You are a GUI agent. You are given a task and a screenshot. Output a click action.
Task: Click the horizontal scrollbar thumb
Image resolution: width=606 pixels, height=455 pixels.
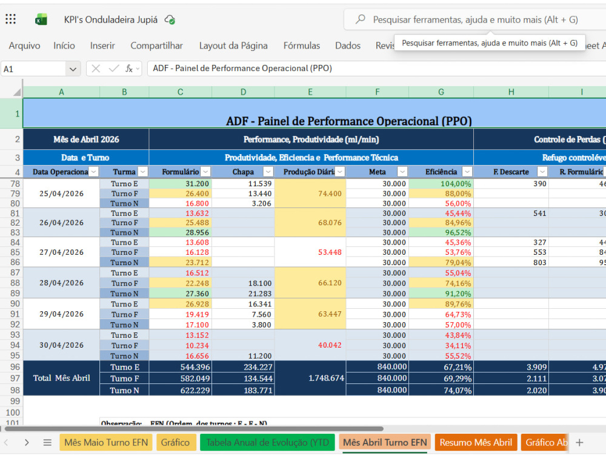(x=194, y=429)
